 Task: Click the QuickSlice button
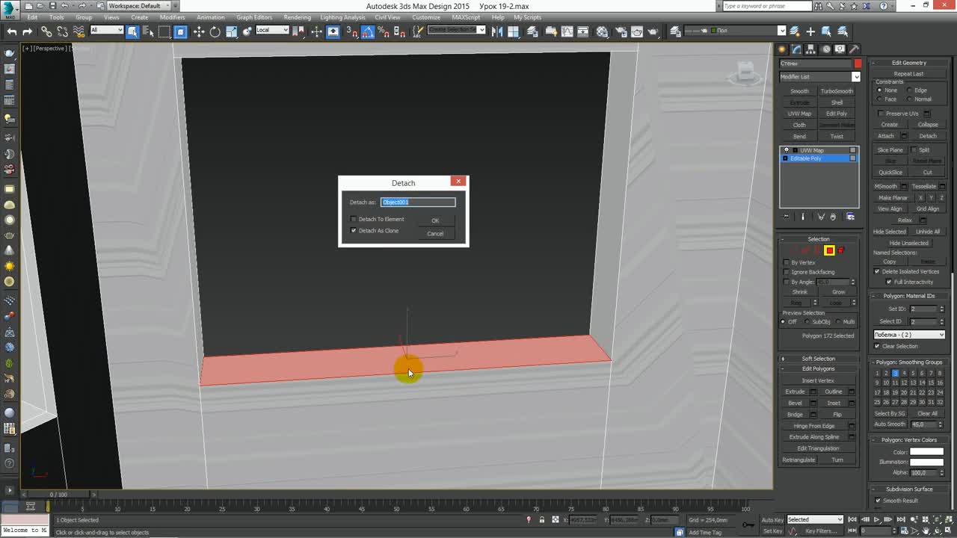[890, 172]
